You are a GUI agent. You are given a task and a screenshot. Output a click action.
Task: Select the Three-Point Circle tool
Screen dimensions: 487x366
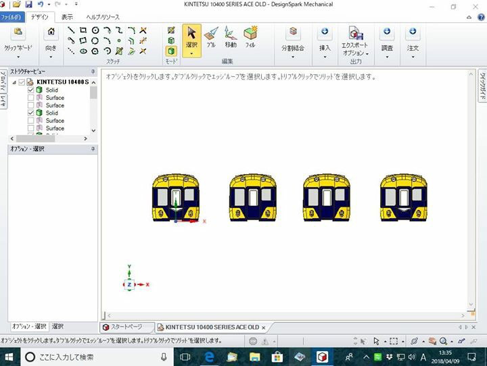[x=95, y=41]
